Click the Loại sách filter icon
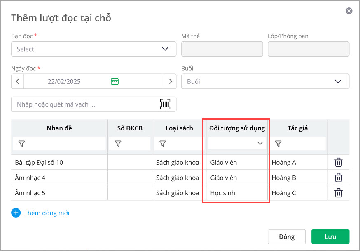This screenshot has height=251, width=360. point(163,144)
